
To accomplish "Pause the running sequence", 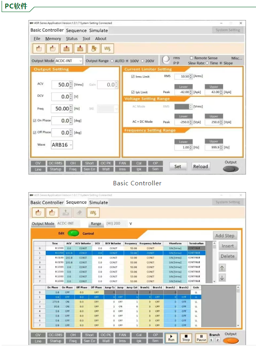I will pos(201,337).
